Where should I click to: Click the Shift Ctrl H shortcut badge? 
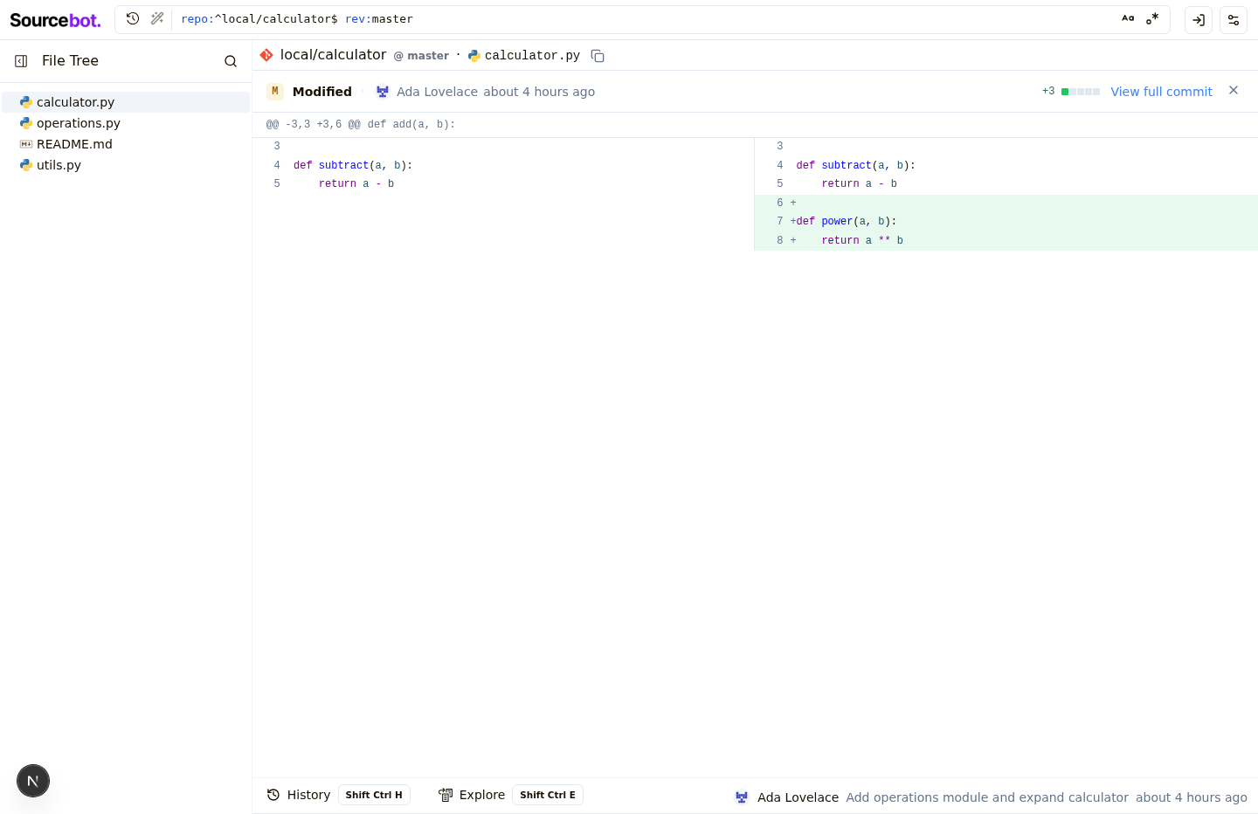tap(374, 795)
